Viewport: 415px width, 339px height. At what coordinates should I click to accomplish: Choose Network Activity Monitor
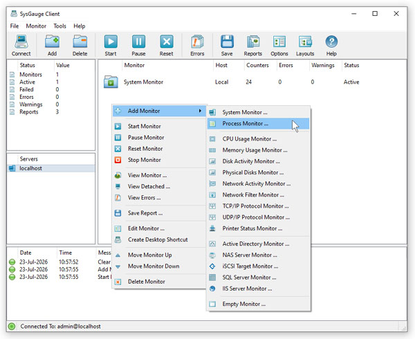(x=258, y=183)
